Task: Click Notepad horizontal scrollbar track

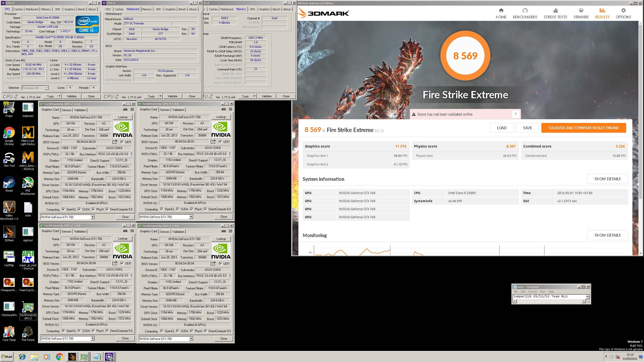Action: [x=549, y=301]
